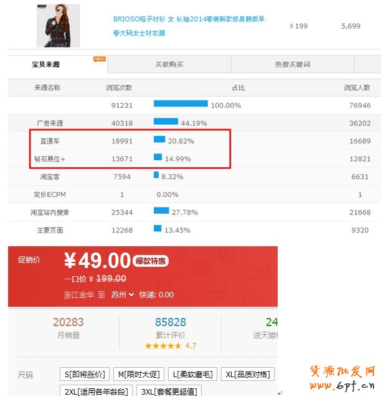Select size S[即将涨价]
The height and width of the screenshot is (399, 381).
(x=84, y=375)
